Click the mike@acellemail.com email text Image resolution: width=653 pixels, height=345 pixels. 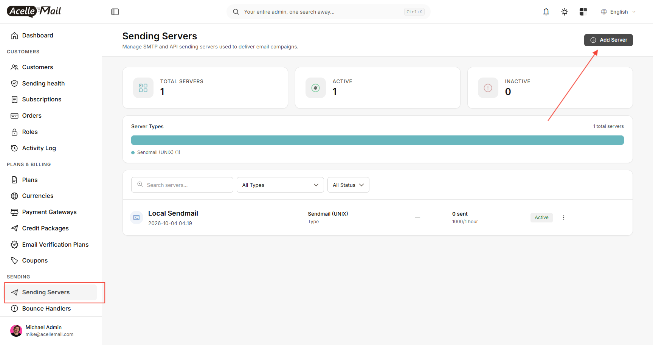50,334
